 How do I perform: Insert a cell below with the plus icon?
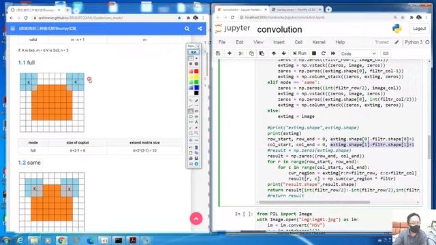point(230,53)
